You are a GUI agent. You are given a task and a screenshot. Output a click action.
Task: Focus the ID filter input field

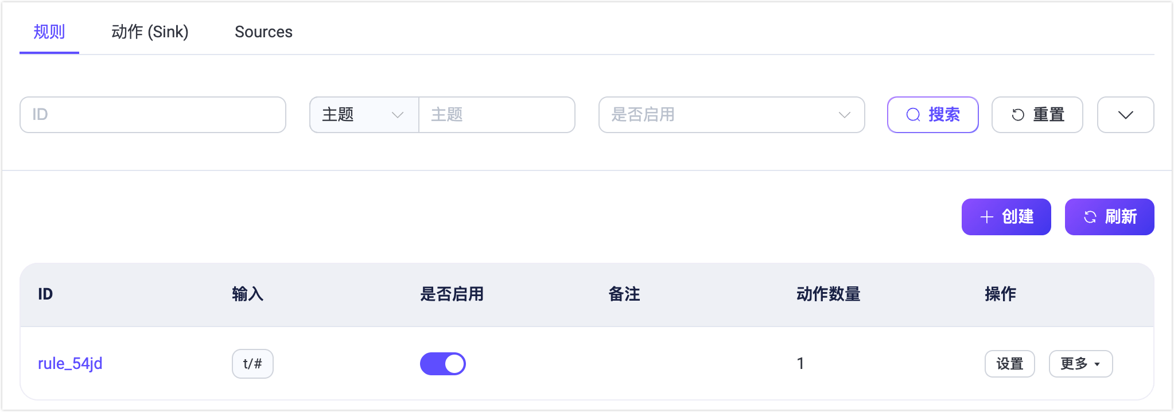153,115
